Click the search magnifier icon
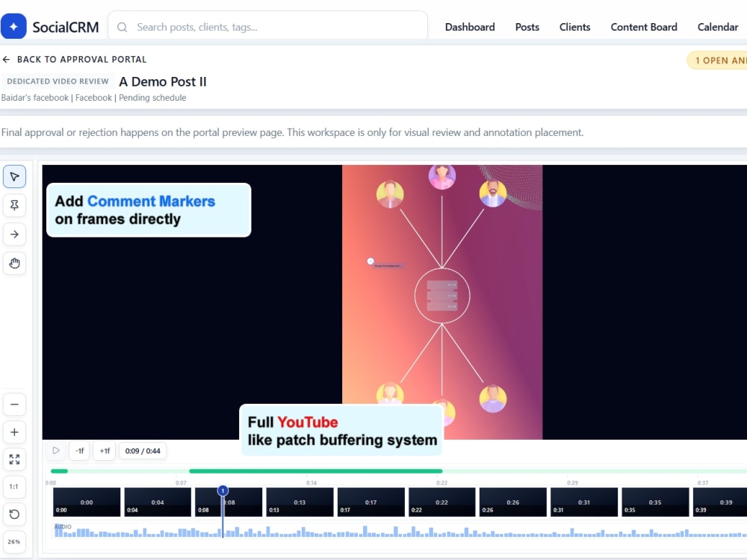 (x=122, y=27)
